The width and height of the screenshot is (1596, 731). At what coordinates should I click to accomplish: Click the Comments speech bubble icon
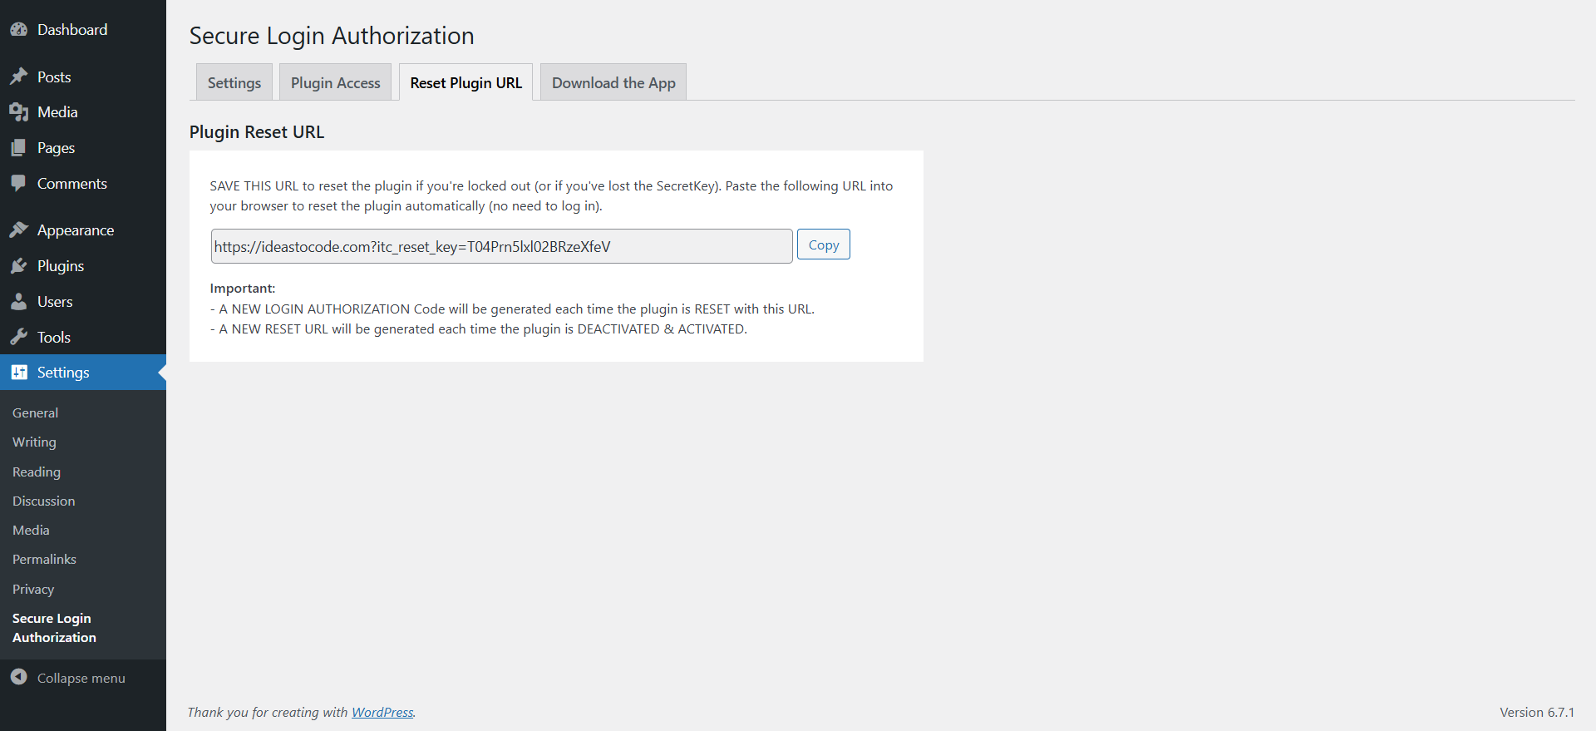click(x=19, y=184)
